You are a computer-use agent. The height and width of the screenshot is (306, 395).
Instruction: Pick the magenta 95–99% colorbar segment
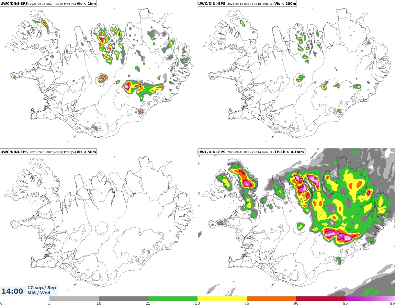370,298
